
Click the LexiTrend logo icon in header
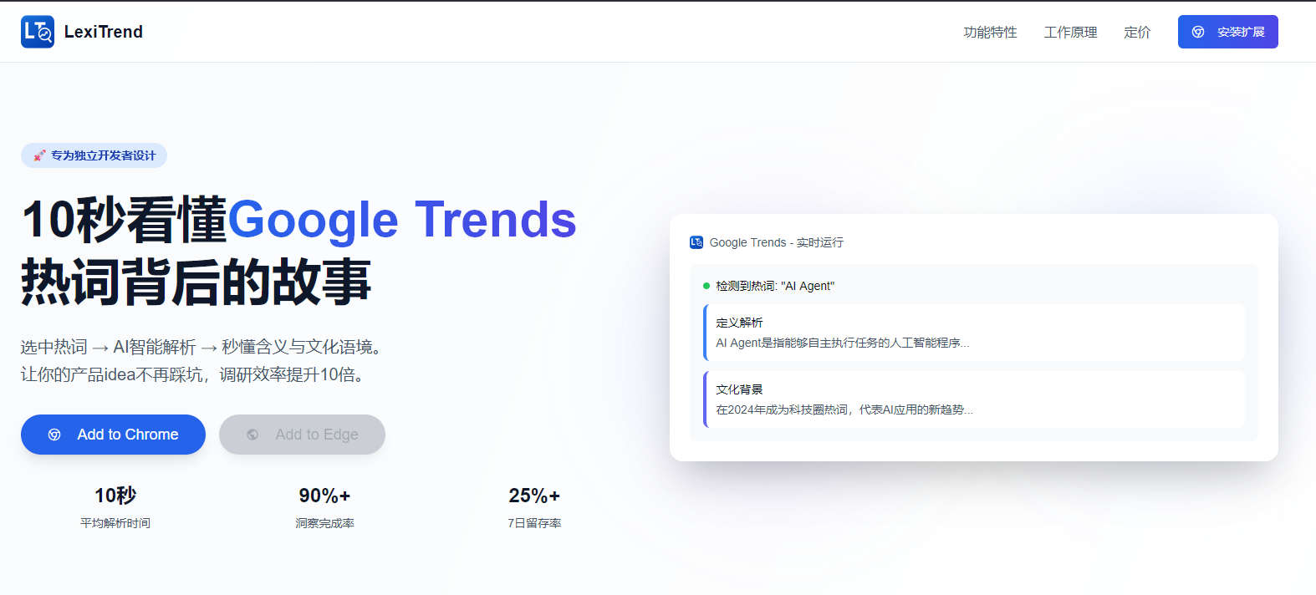pyautogui.click(x=38, y=32)
